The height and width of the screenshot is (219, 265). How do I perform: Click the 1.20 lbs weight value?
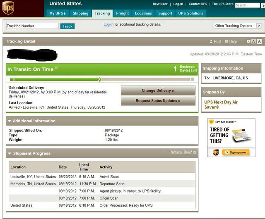click(111, 140)
